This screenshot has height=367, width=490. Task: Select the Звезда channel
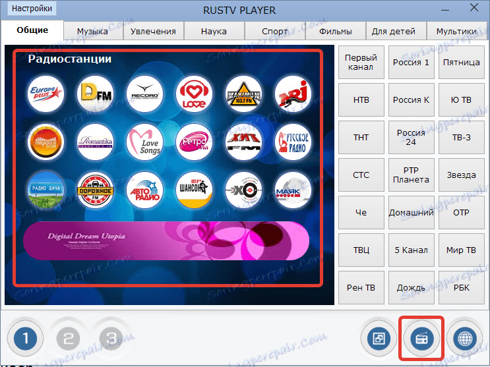point(461,175)
